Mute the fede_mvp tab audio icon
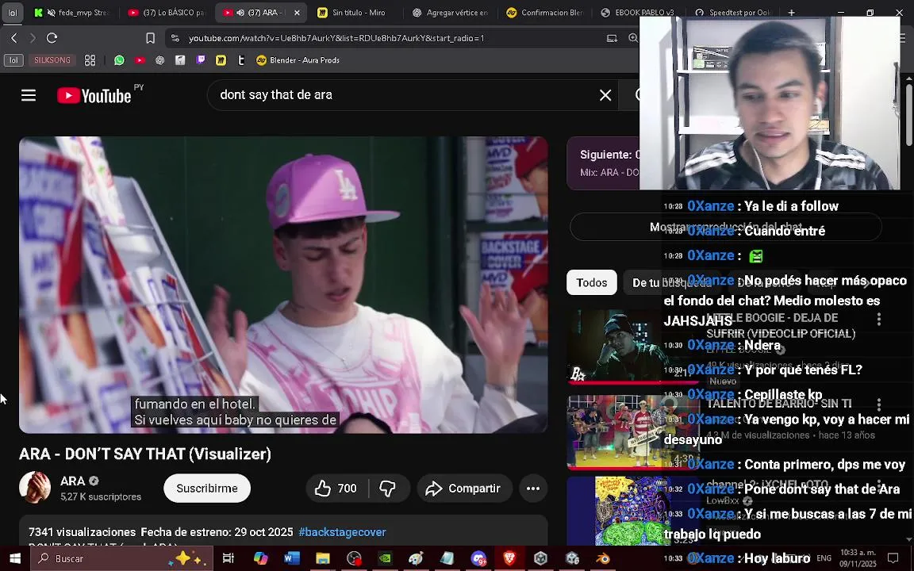The height and width of the screenshot is (571, 914). (52, 12)
